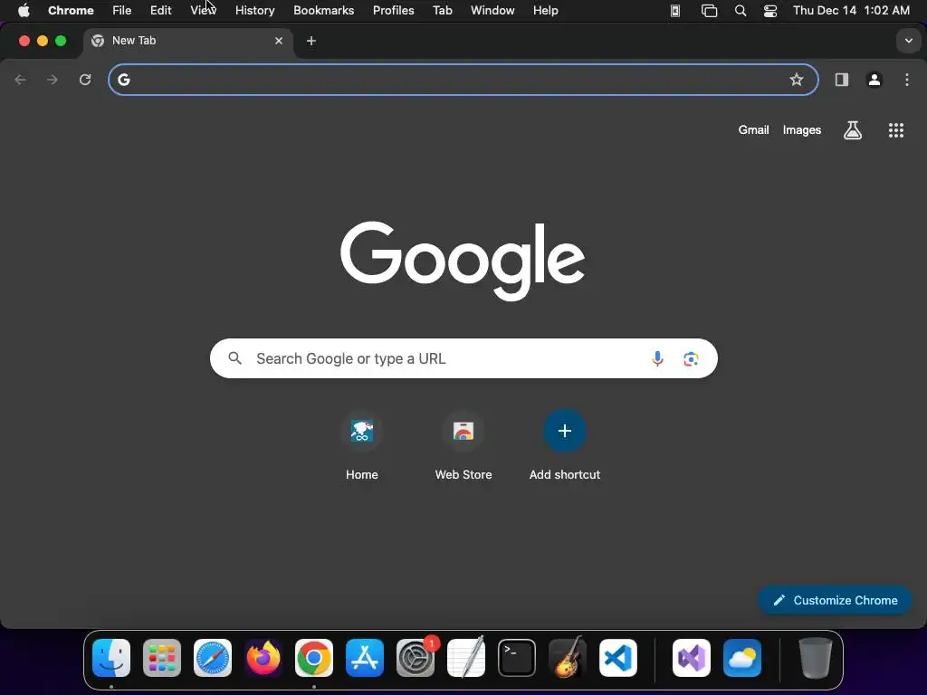Open App Store from the Dock
Screen dimensions: 927x695
click(x=365, y=658)
